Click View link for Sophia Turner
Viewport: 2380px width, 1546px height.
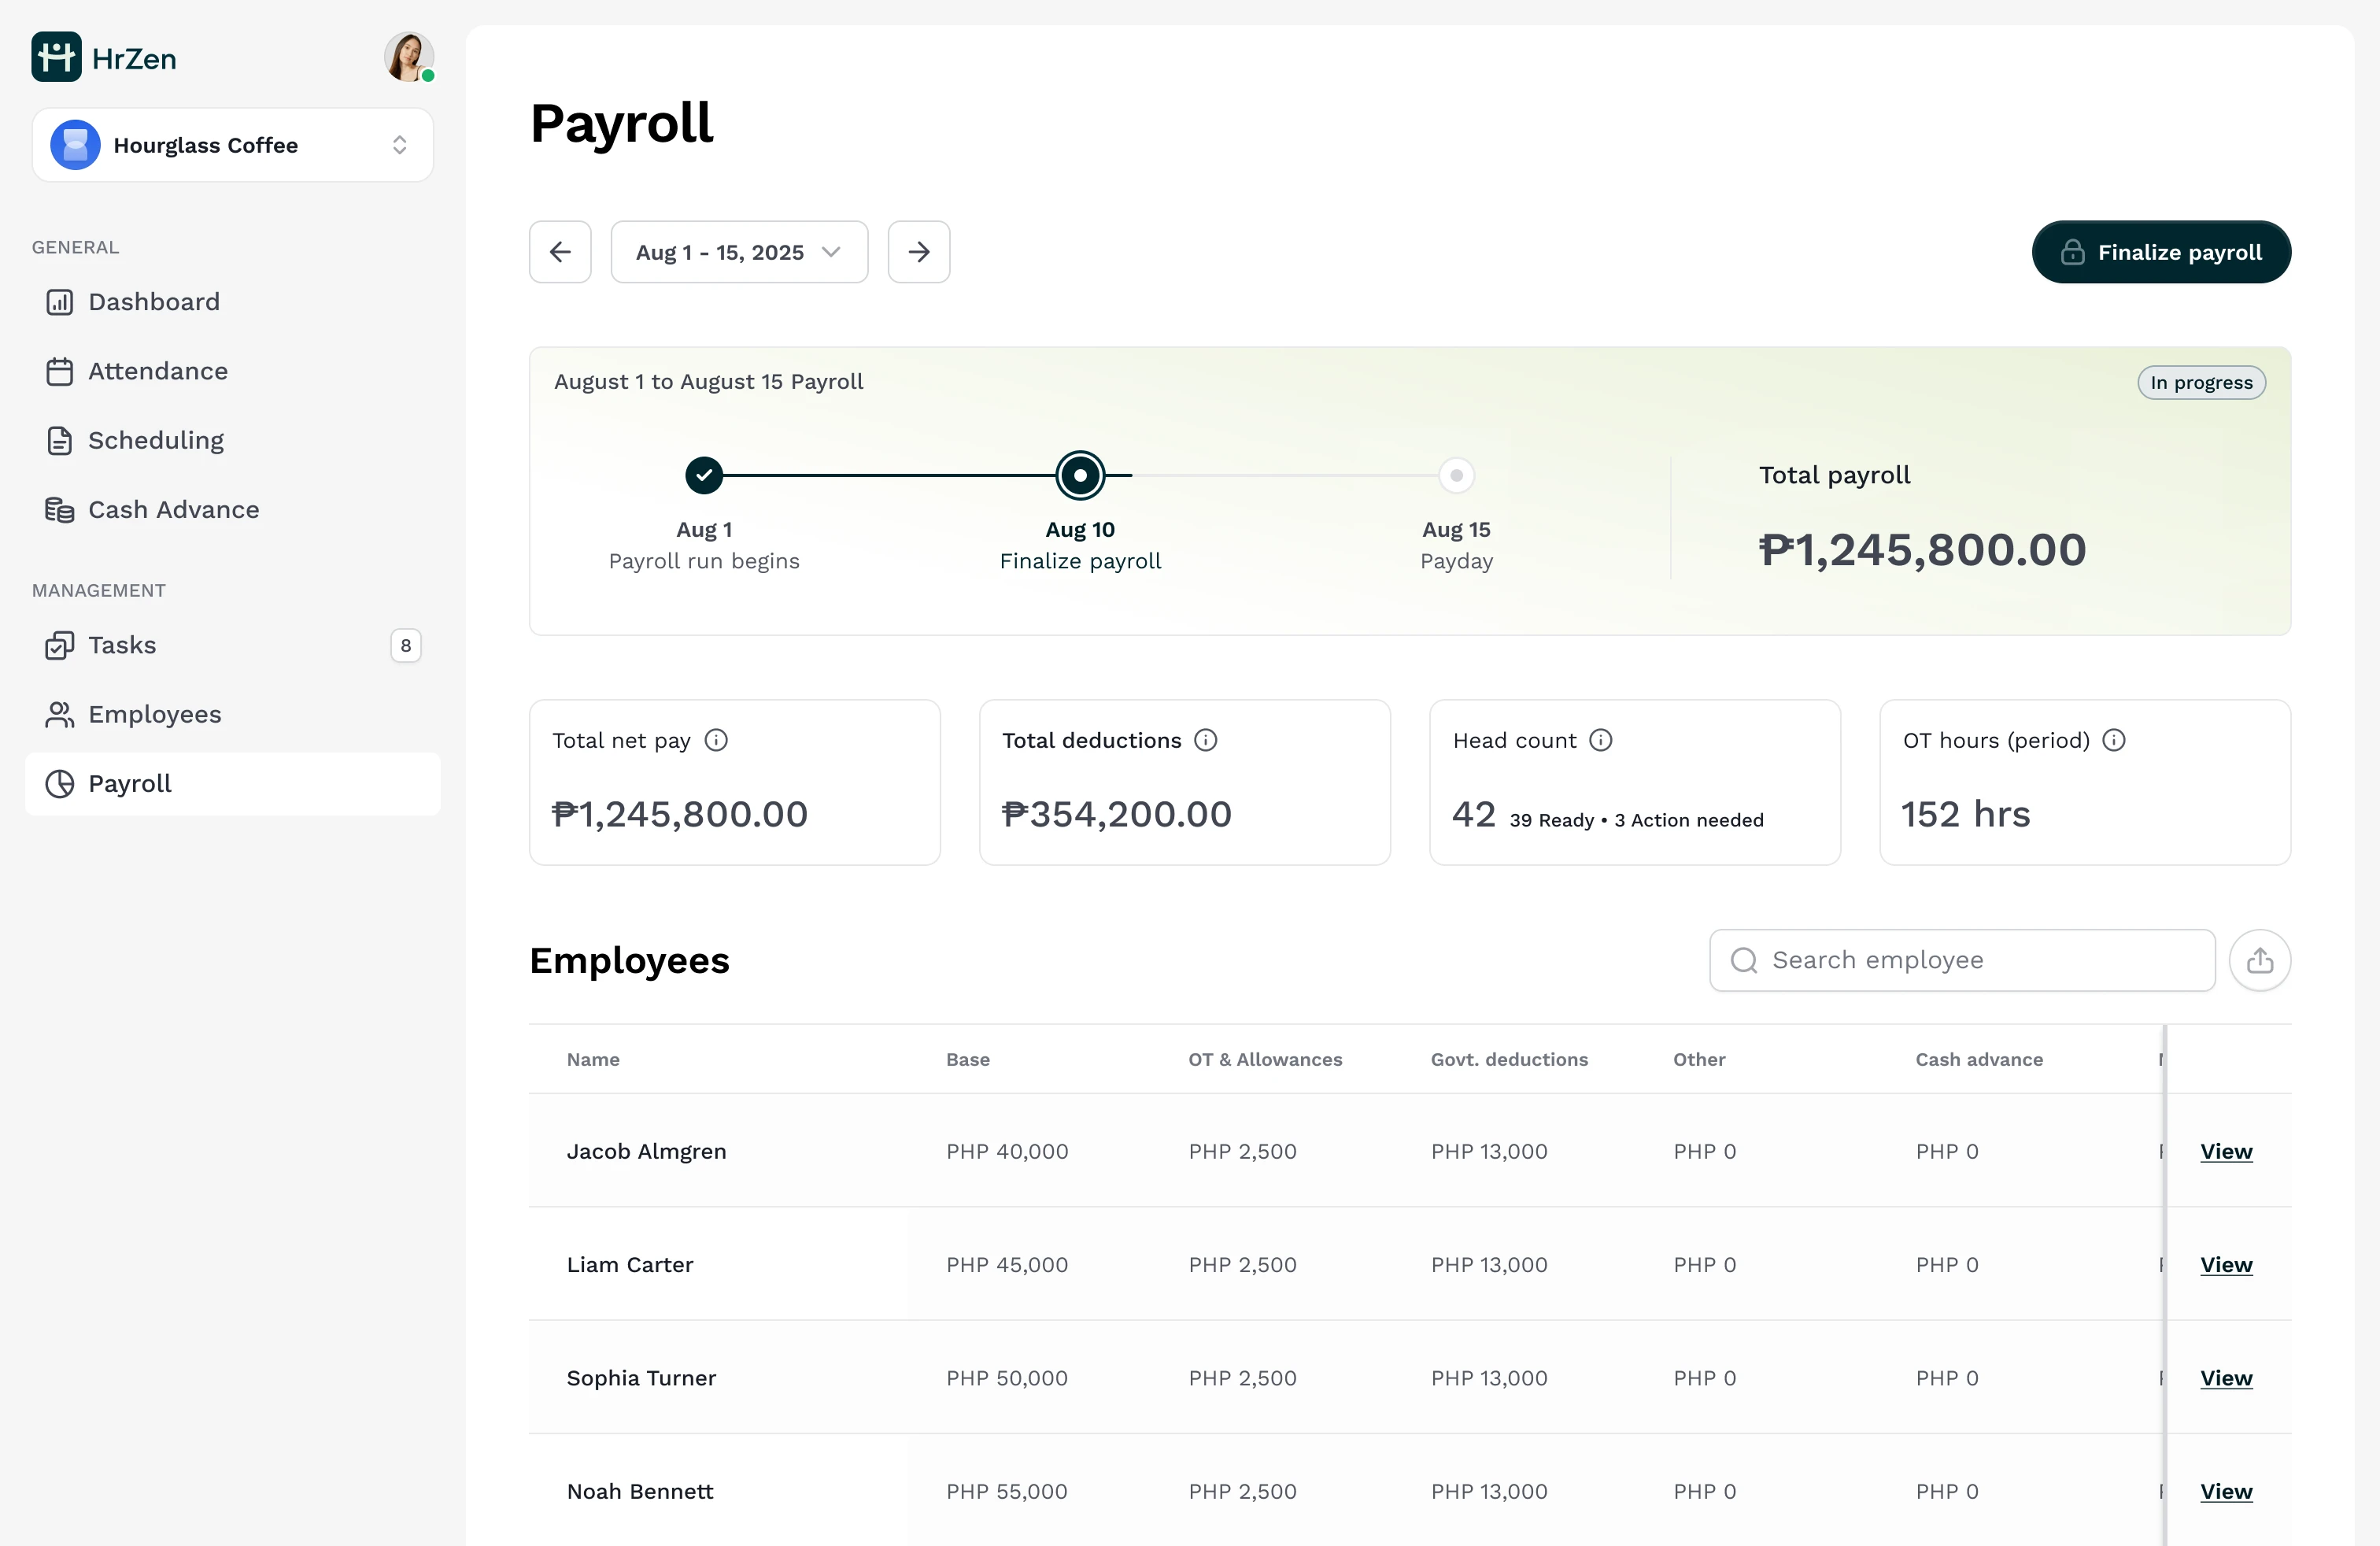[x=2225, y=1378]
